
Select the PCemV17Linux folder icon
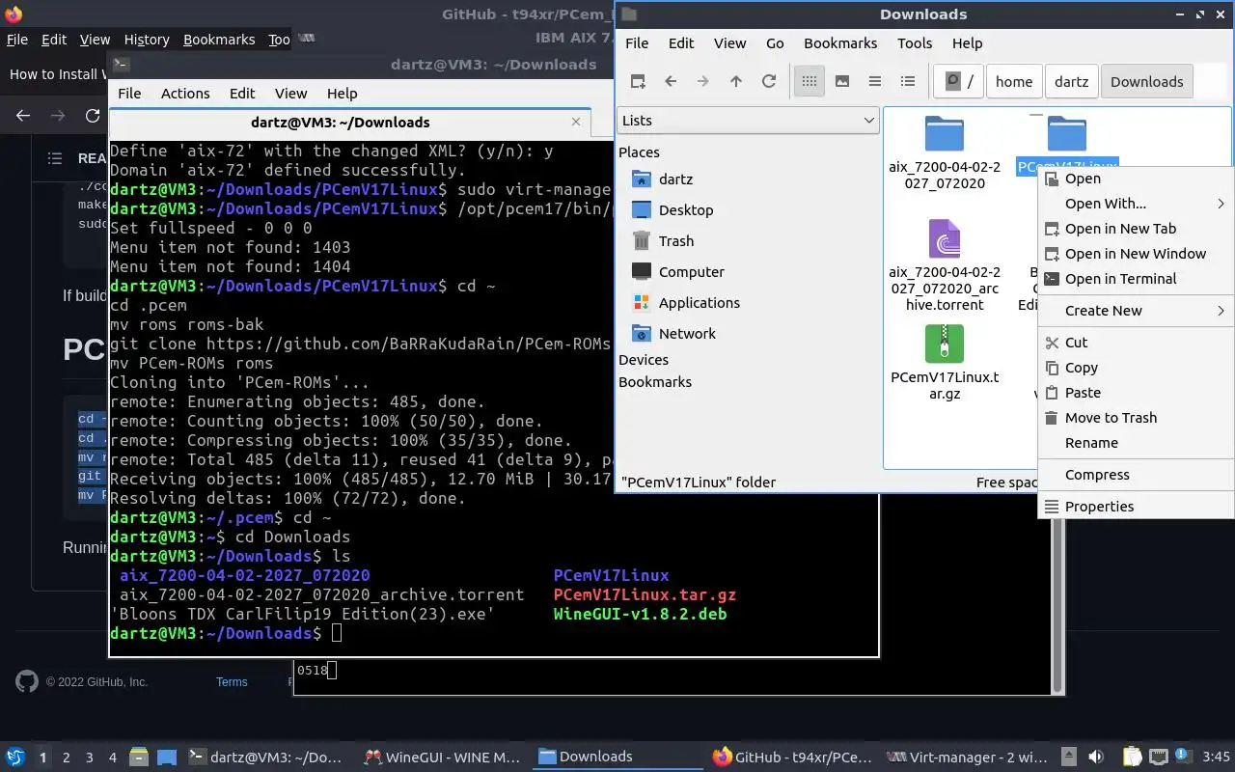click(x=1067, y=134)
